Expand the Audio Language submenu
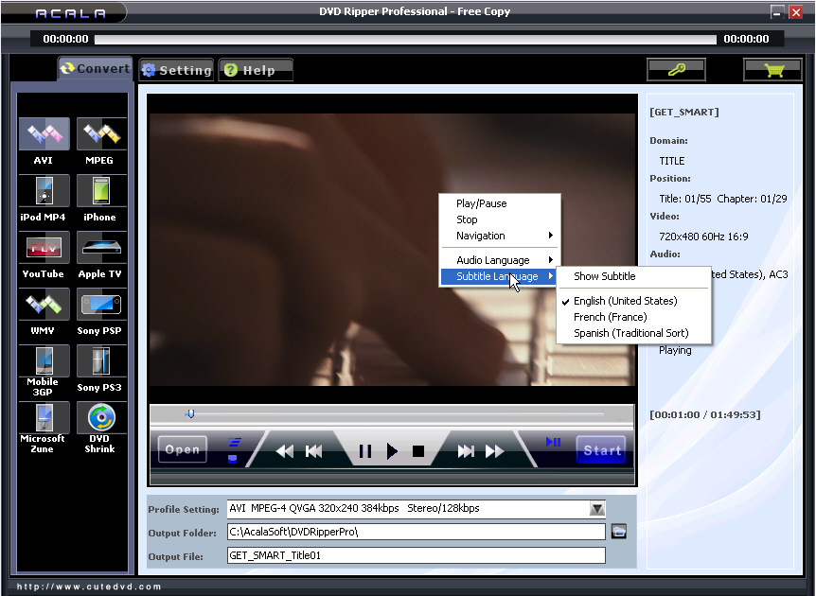Image resolution: width=816 pixels, height=596 pixels. 500,260
